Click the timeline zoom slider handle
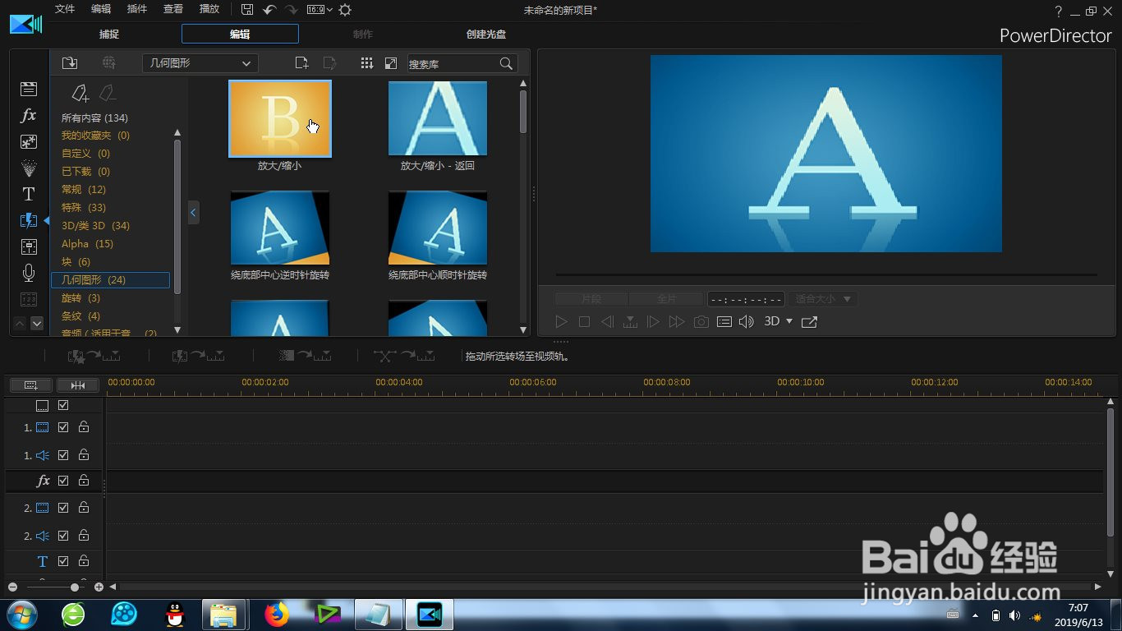 click(75, 587)
